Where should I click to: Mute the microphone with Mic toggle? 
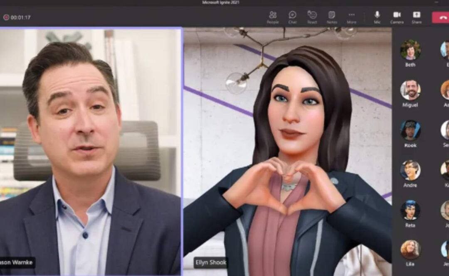pos(377,17)
